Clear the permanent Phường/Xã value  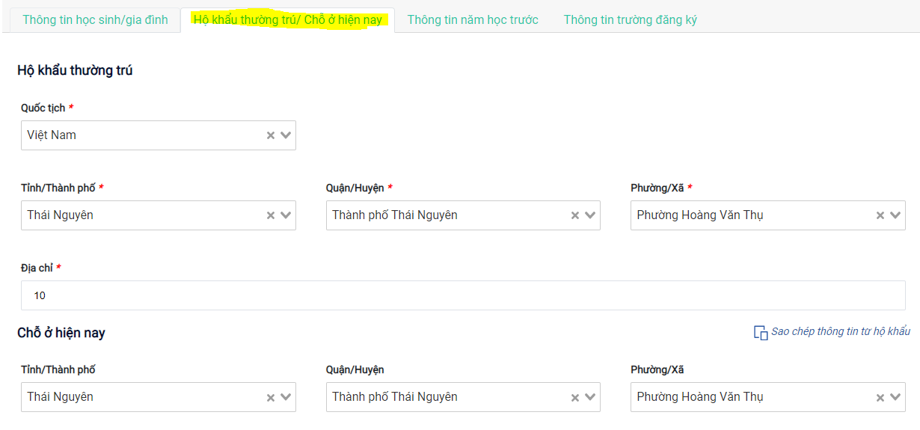point(880,215)
